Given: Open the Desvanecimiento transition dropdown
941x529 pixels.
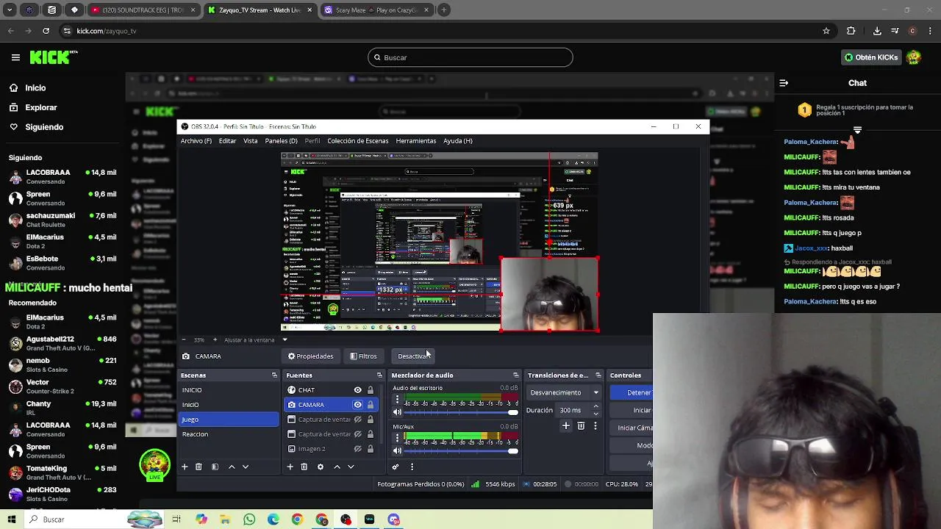Looking at the screenshot, I should 565,392.
